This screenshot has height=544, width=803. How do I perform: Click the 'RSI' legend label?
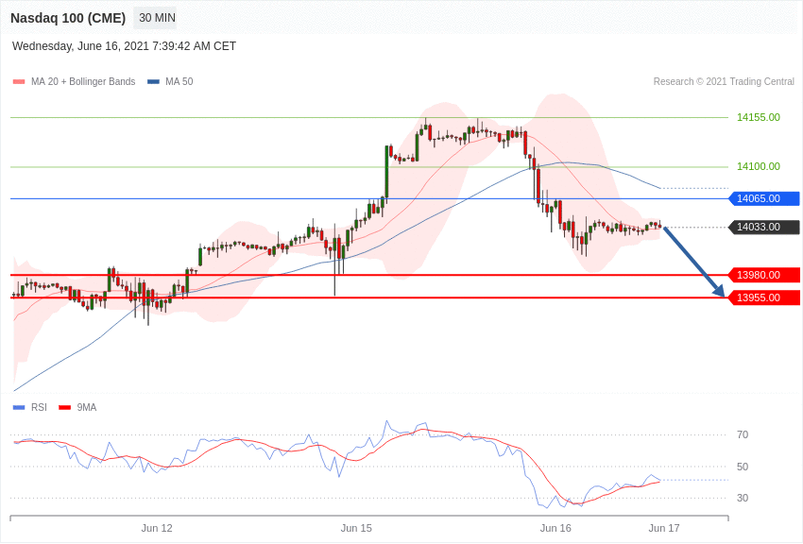39,408
